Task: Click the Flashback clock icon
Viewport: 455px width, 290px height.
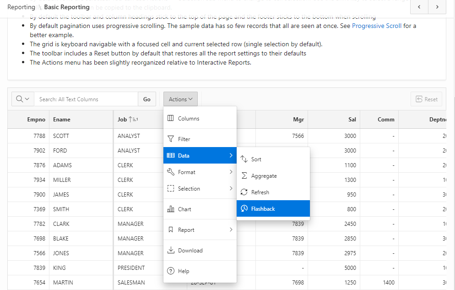Action: pos(244,209)
